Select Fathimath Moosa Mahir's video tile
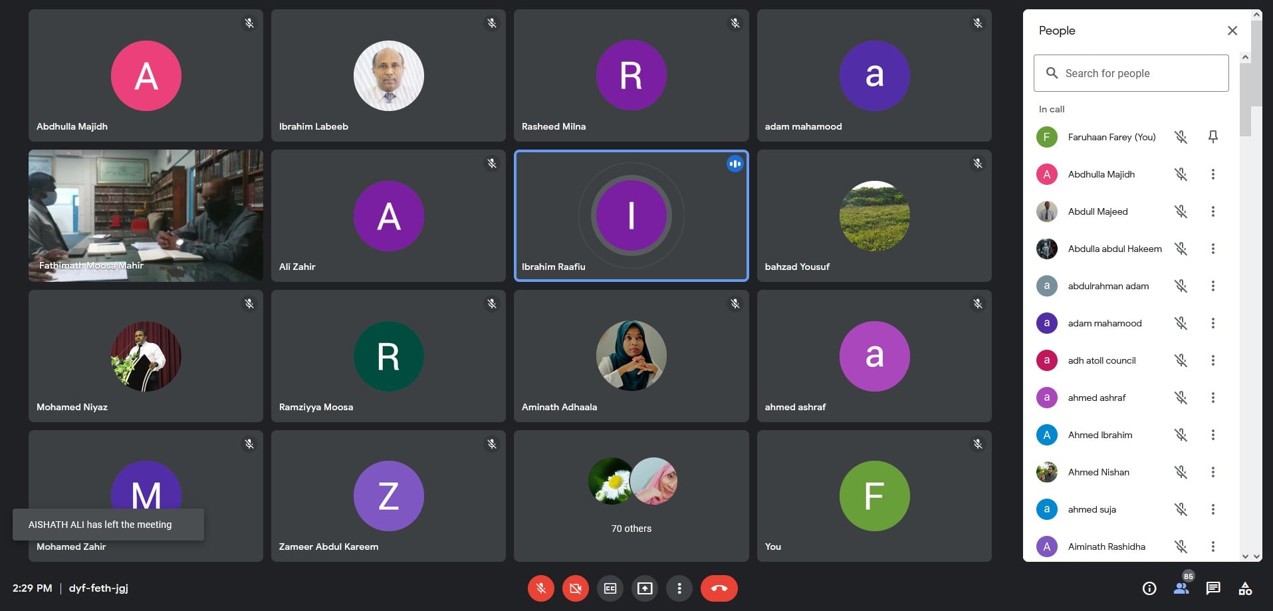 click(146, 215)
